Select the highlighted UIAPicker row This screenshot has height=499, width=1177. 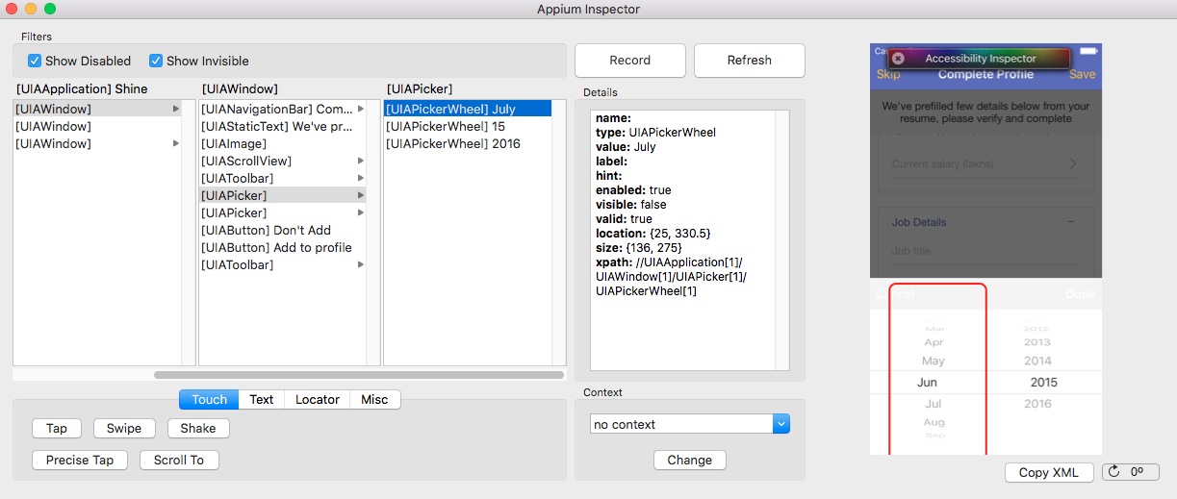(x=283, y=195)
